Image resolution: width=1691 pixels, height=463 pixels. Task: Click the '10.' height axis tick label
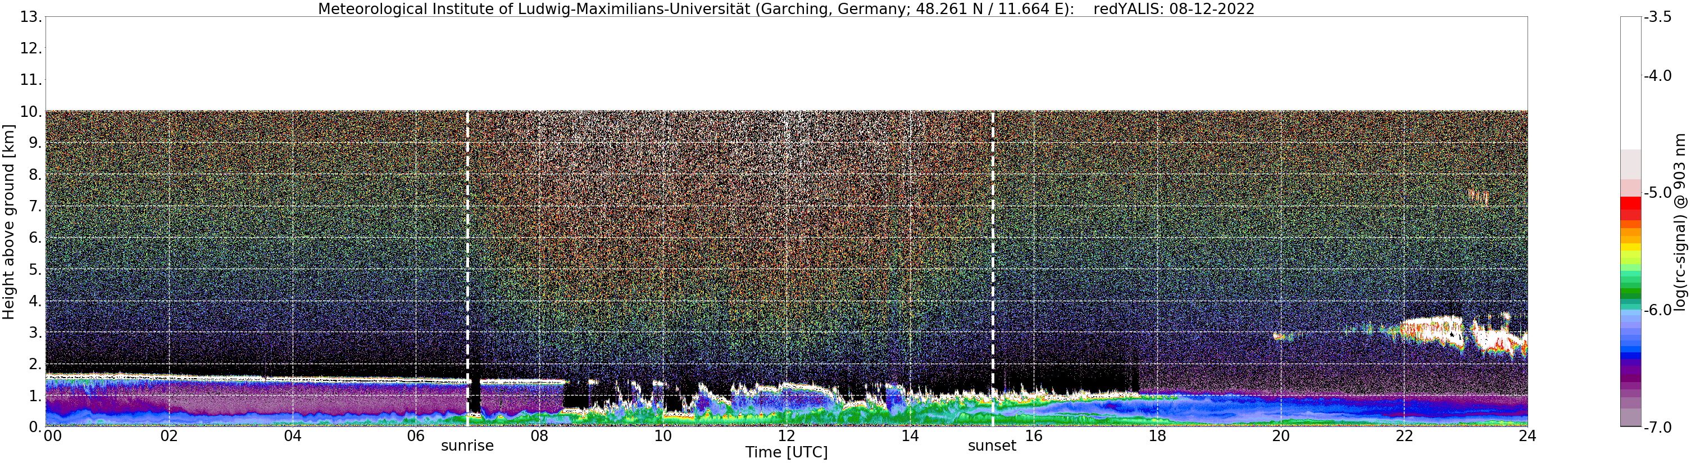pos(31,112)
